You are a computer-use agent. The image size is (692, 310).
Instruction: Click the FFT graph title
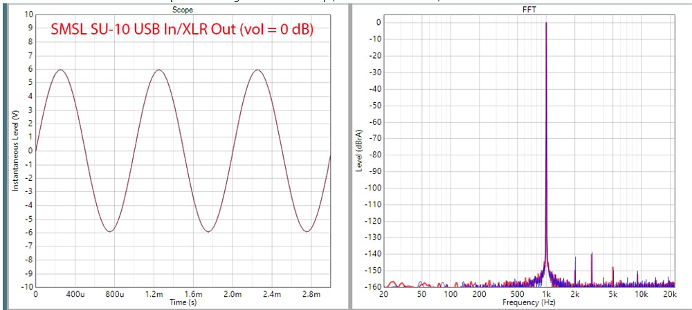(x=530, y=10)
